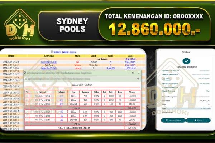Click the Tebakan column header in popup
This screenshot has width=215, height=143.
(62, 92)
